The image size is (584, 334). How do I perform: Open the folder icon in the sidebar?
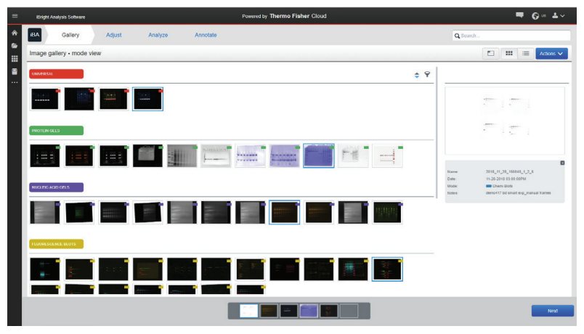[x=14, y=46]
